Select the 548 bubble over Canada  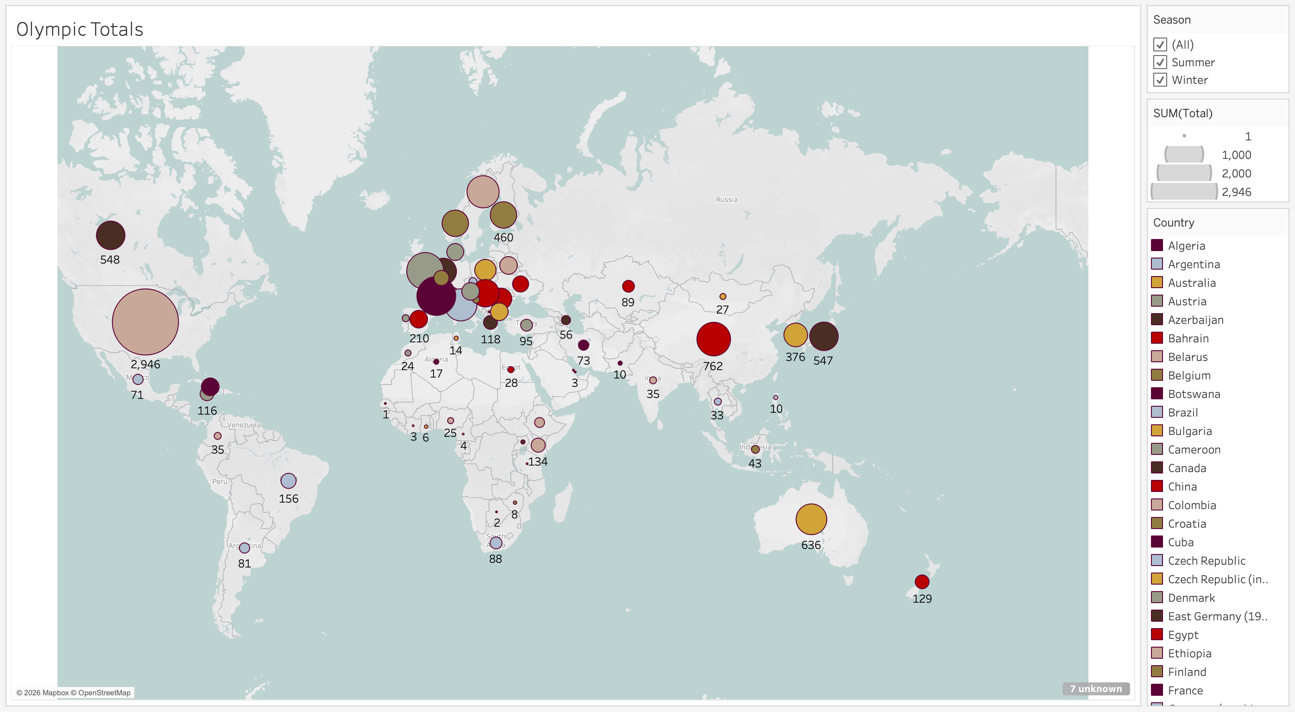click(111, 235)
